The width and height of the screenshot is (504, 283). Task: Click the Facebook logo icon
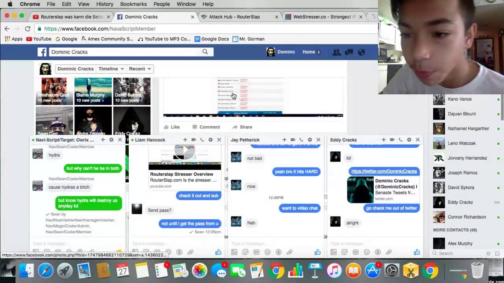42,52
